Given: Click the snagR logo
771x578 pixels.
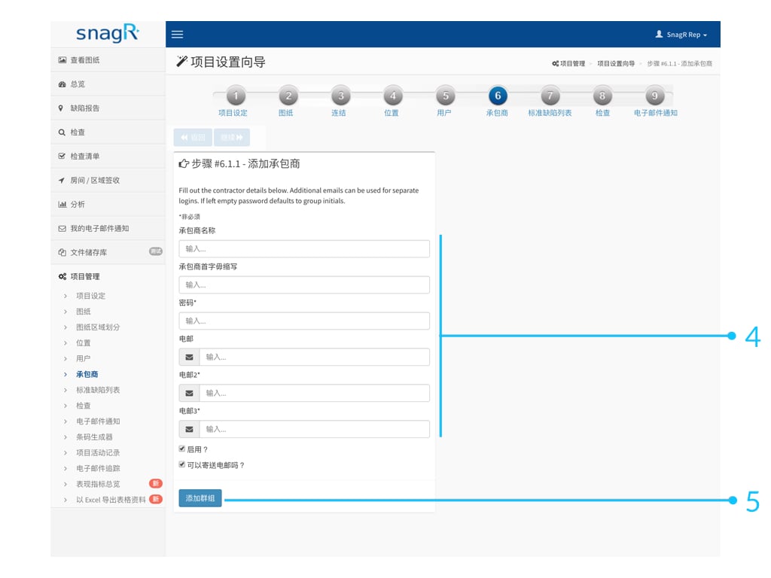Looking at the screenshot, I should pos(108,33).
